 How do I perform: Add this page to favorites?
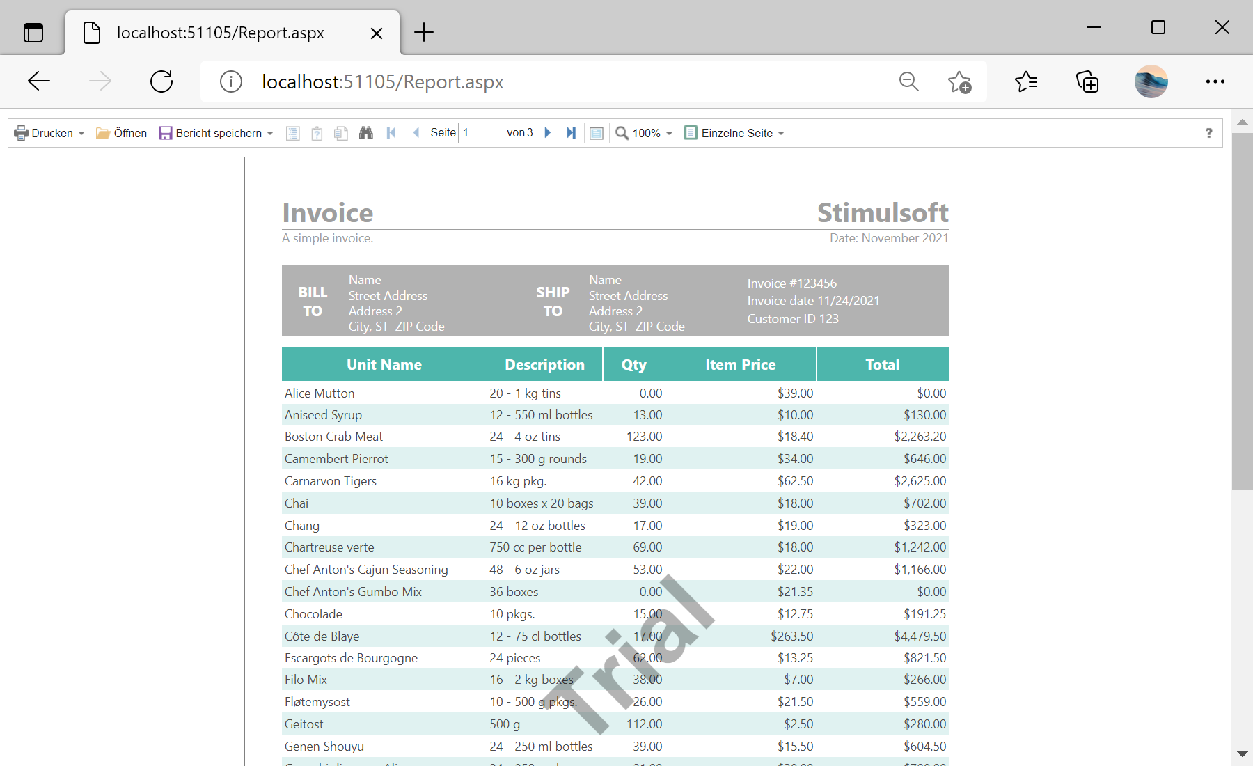click(x=960, y=81)
